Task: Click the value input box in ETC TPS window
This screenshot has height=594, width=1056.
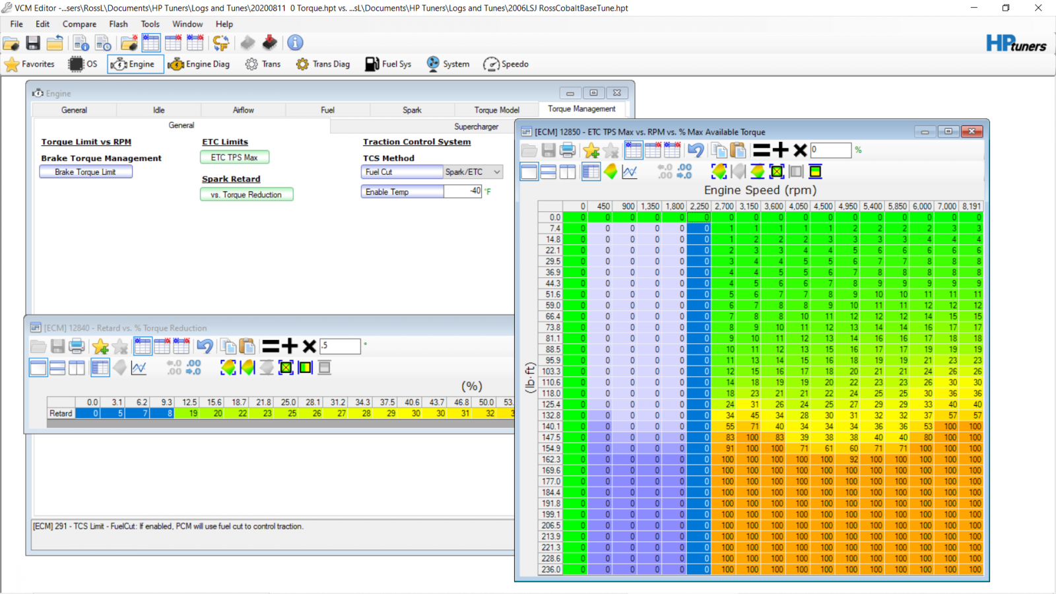Action: tap(831, 150)
